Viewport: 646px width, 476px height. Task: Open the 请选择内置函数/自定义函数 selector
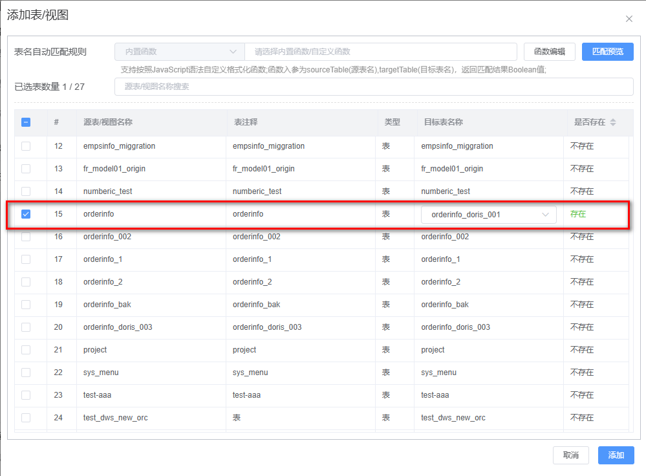pyautogui.click(x=380, y=52)
